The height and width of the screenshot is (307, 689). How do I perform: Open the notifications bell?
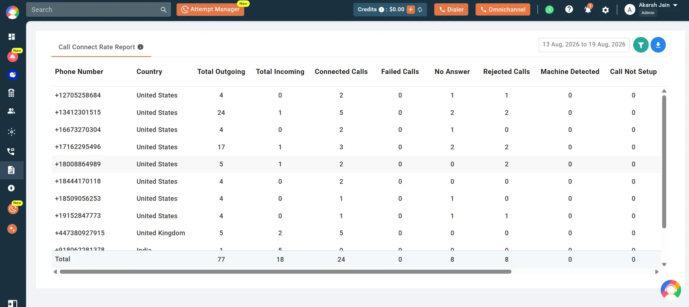click(588, 9)
